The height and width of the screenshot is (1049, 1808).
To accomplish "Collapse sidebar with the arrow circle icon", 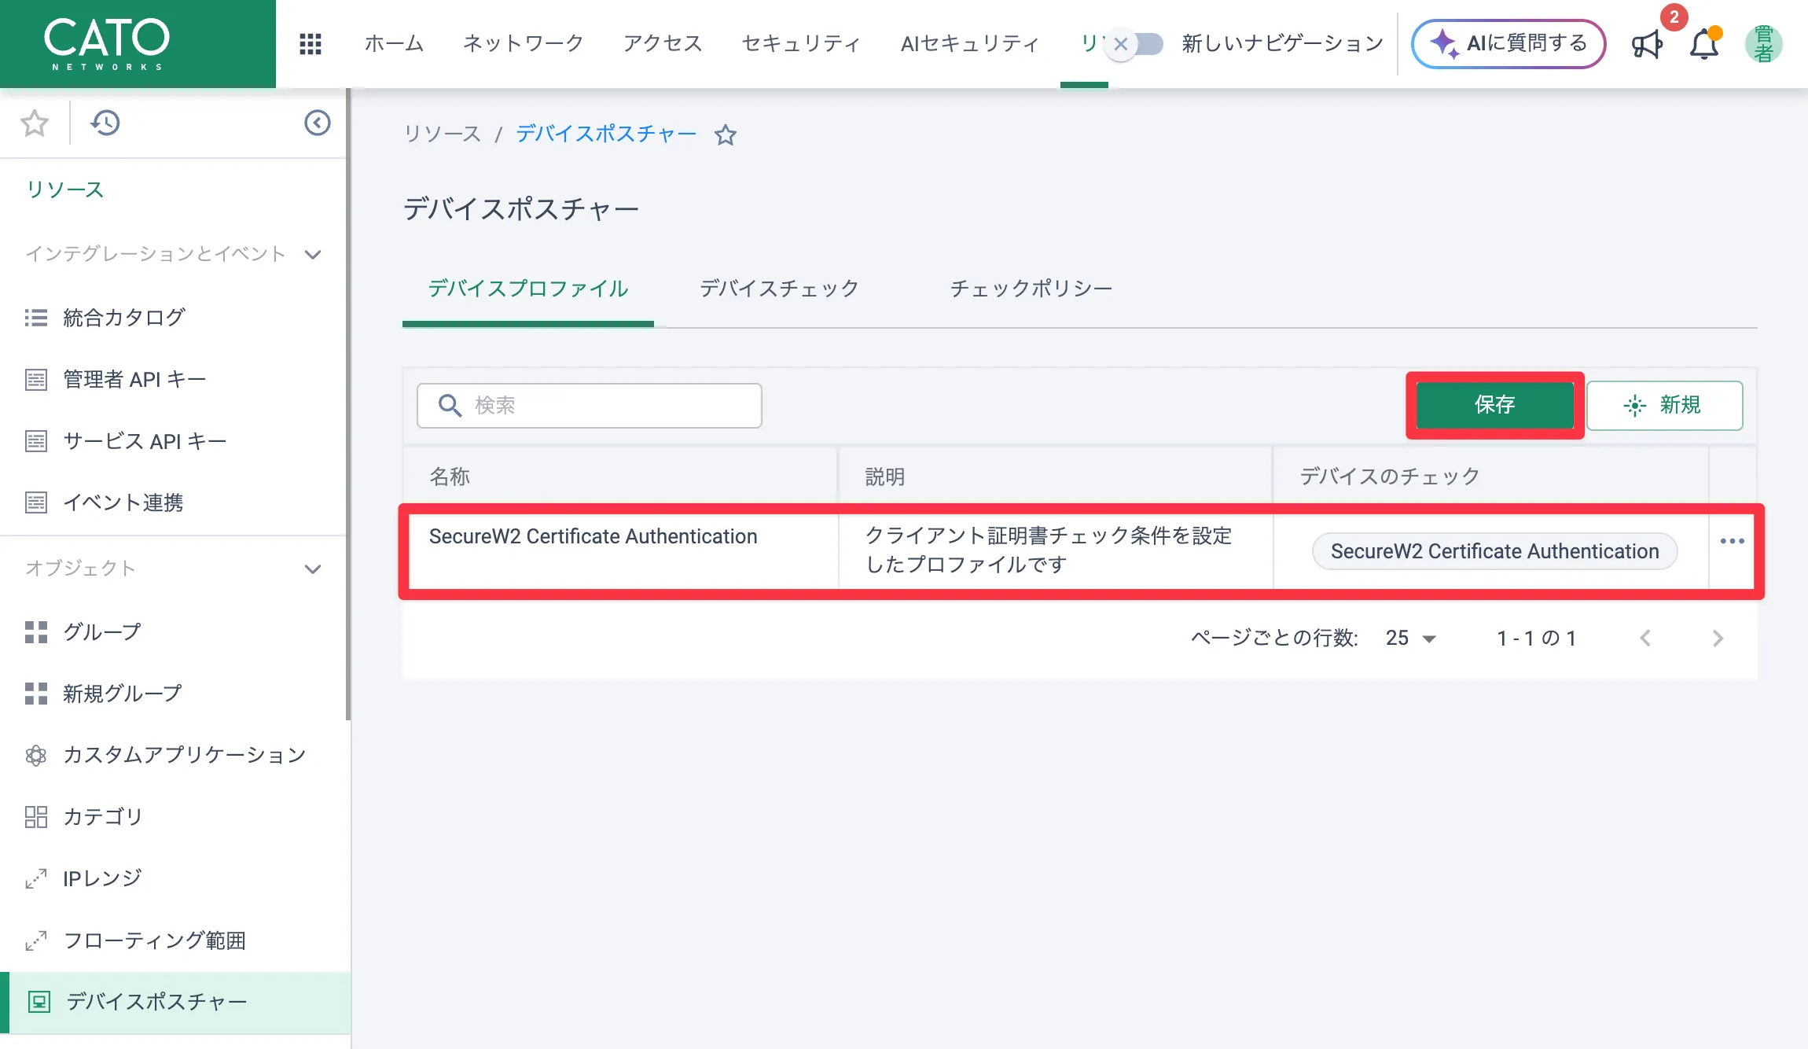I will click(x=317, y=123).
